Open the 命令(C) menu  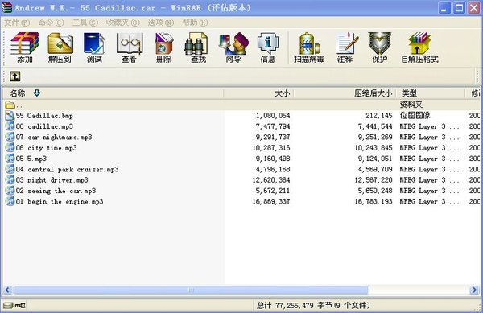(51, 23)
